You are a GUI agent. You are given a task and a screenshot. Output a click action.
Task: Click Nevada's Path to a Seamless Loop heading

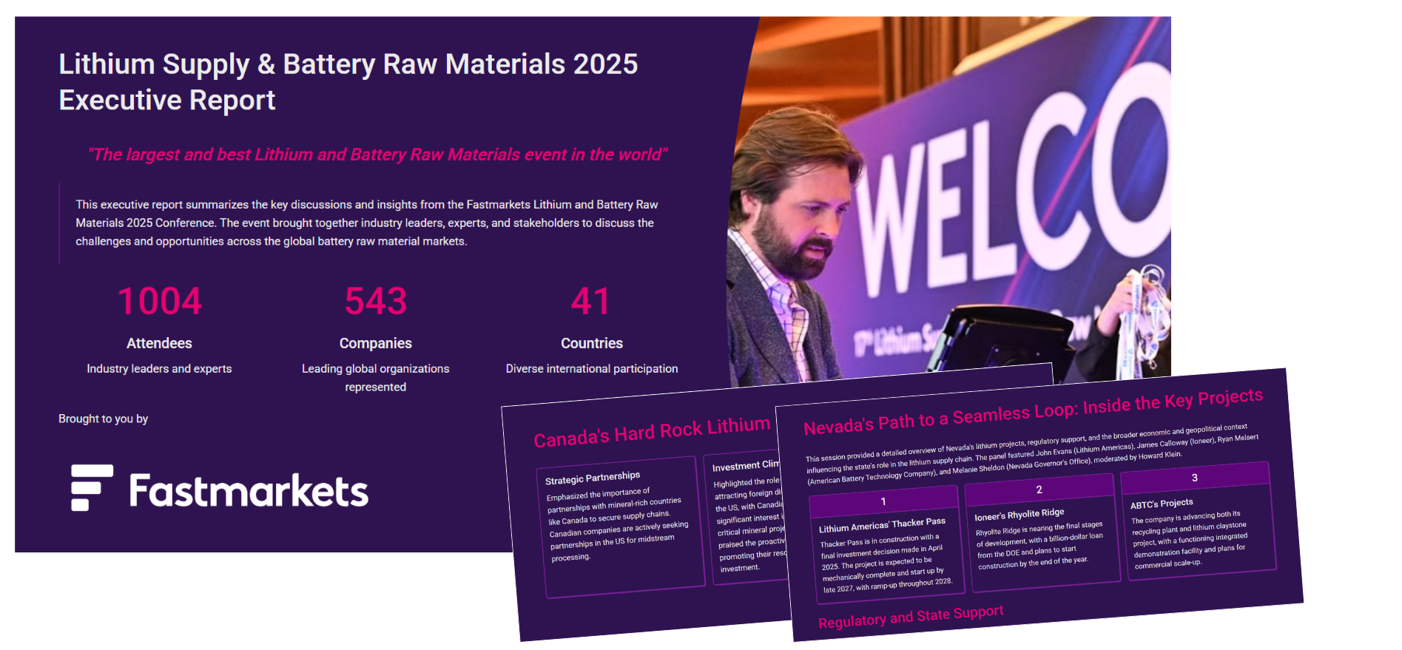(1033, 411)
